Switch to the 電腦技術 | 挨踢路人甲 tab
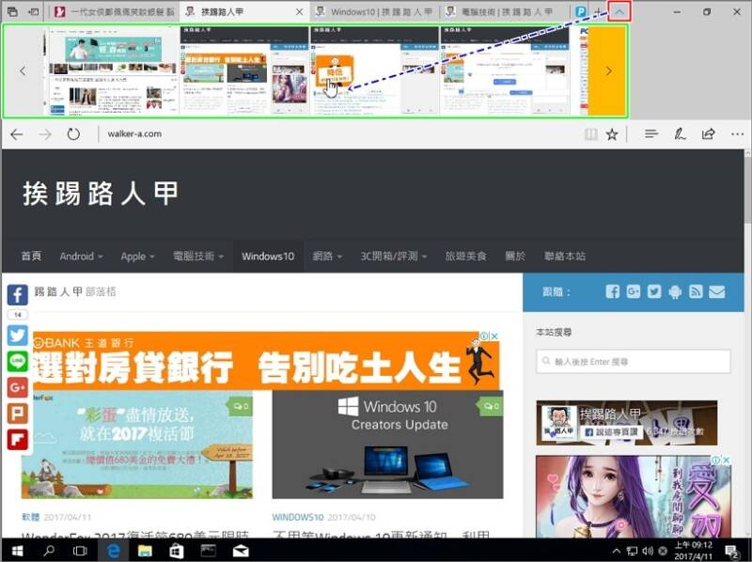The image size is (752, 562). (x=506, y=12)
